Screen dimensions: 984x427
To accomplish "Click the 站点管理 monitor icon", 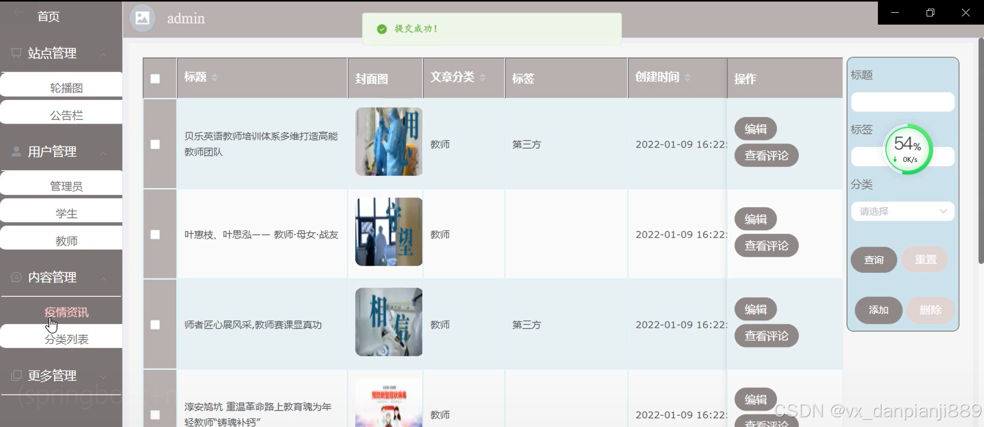I will coord(16,53).
